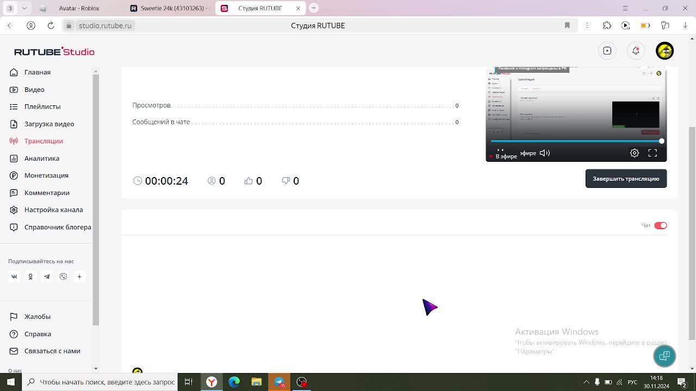Screen dimensions: 696x391
Task: Click the add video plus icon in header
Action: (607, 51)
